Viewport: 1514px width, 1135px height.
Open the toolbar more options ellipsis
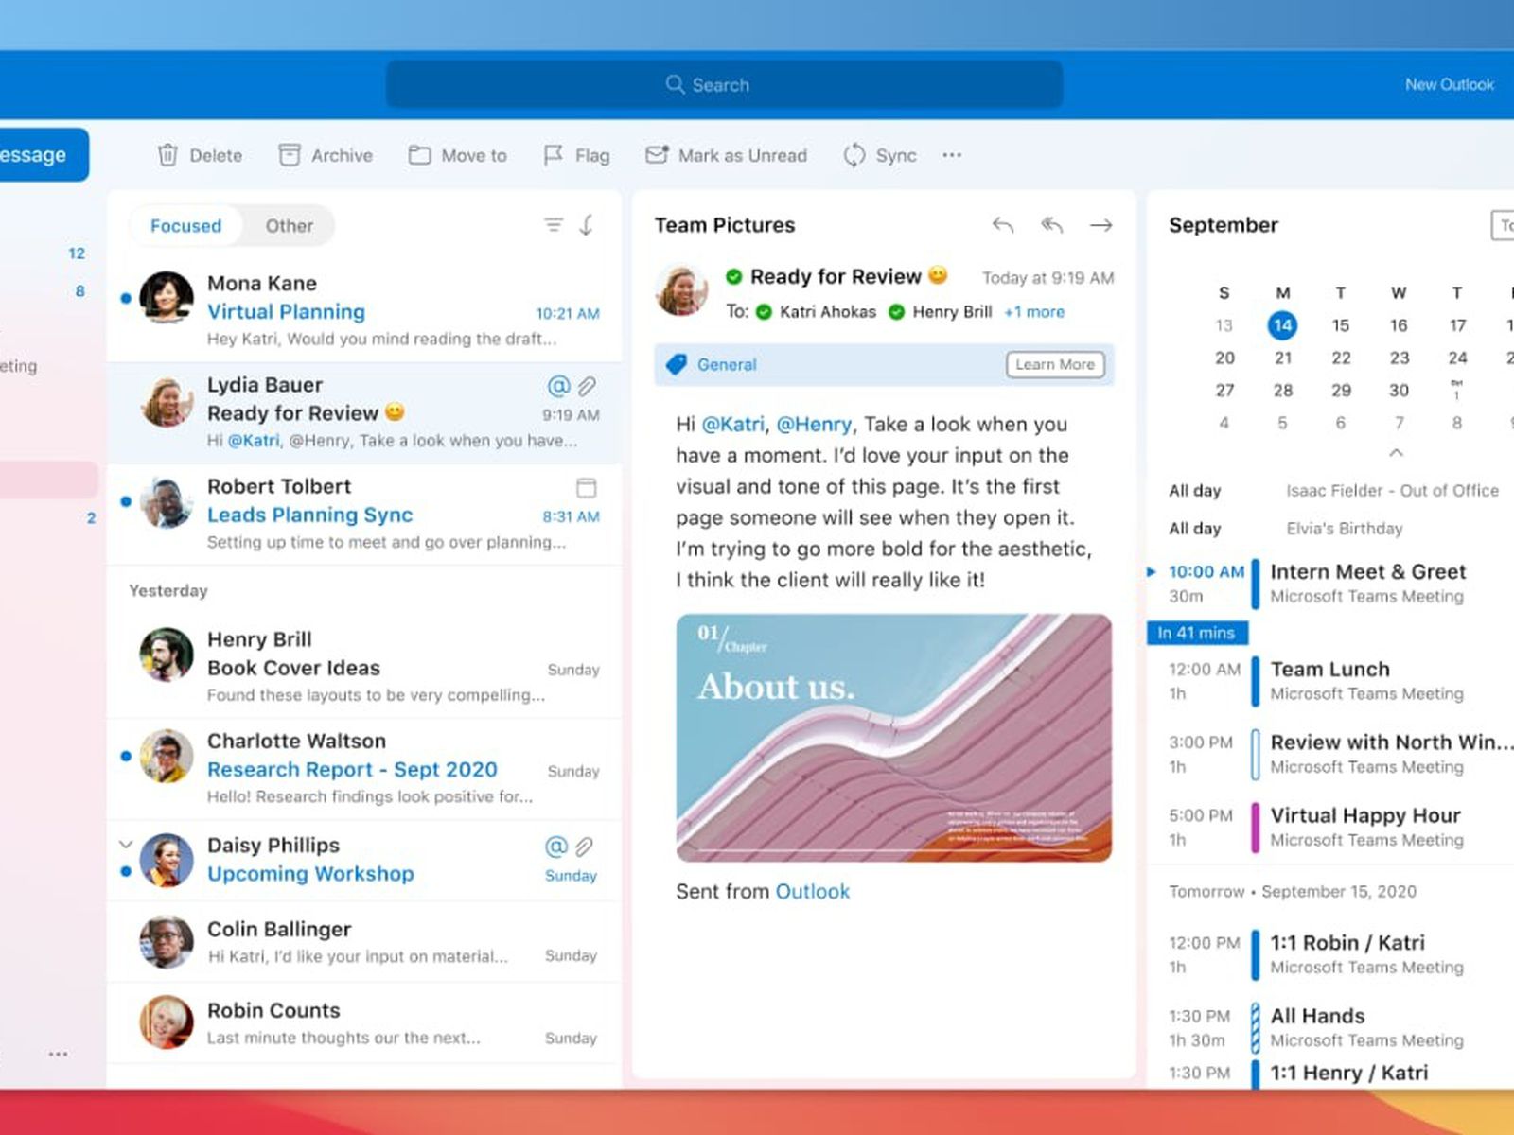[x=952, y=155]
